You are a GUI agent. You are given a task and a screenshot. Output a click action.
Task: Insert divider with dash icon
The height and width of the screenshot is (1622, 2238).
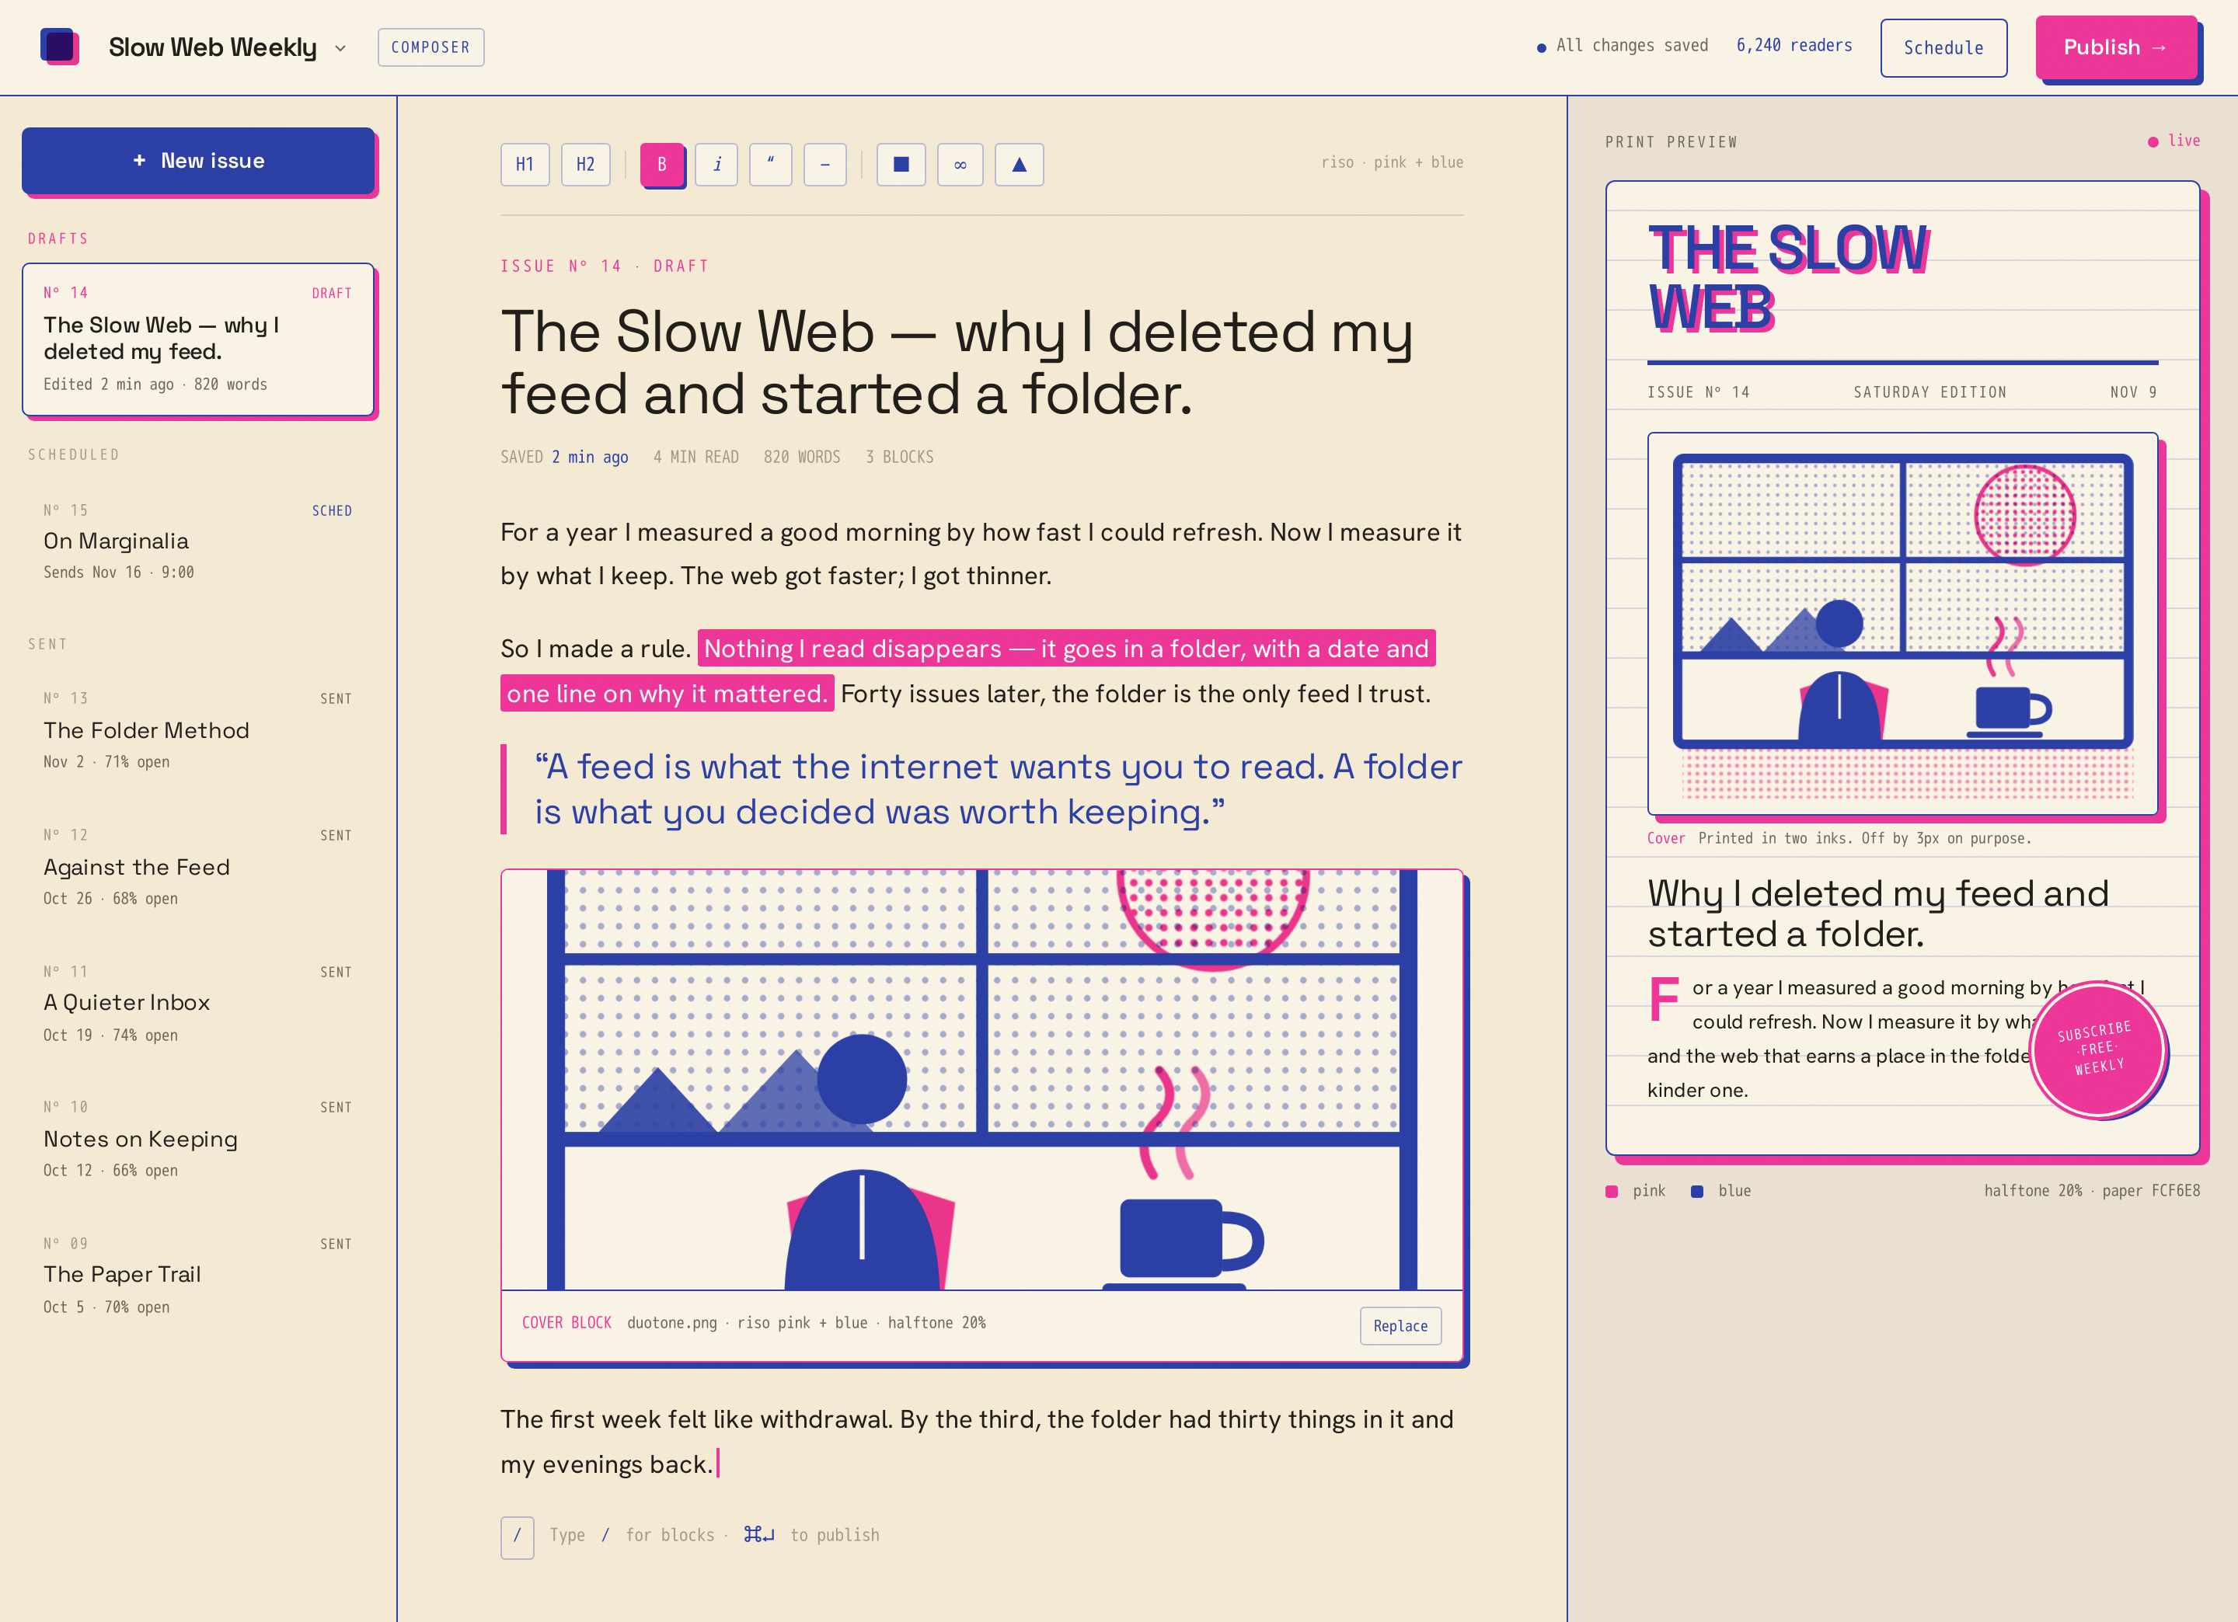tap(825, 164)
